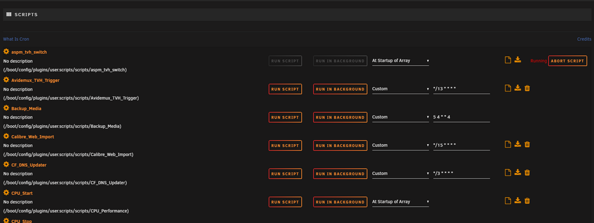Click the CF_DNS_Updater script name
594x223 pixels.
click(29, 165)
